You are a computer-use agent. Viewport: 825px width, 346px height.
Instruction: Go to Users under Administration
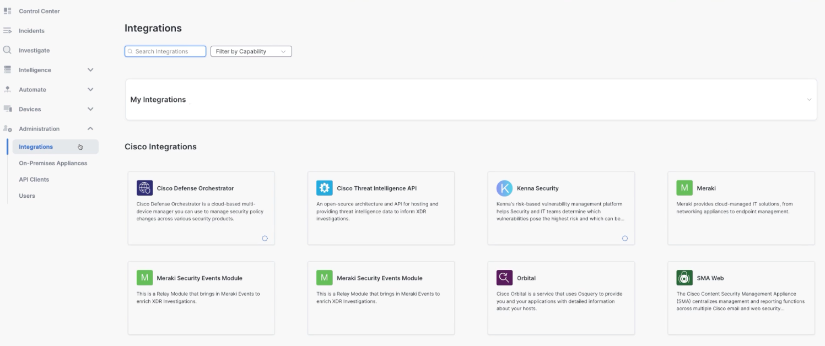click(x=27, y=196)
